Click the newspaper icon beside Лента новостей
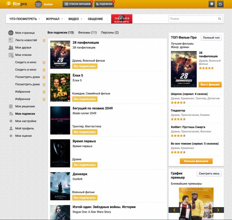The width and height of the screenshot is (232, 220). pos(11,40)
